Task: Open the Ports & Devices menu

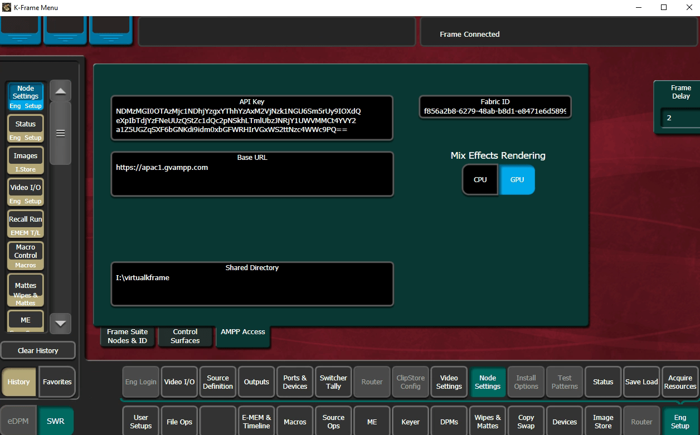Action: pyautogui.click(x=295, y=382)
